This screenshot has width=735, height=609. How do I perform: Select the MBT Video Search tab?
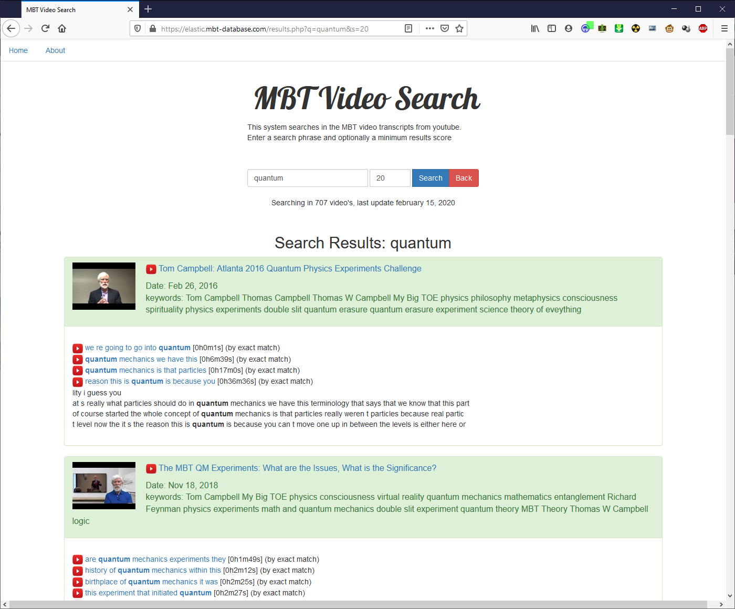tap(73, 9)
